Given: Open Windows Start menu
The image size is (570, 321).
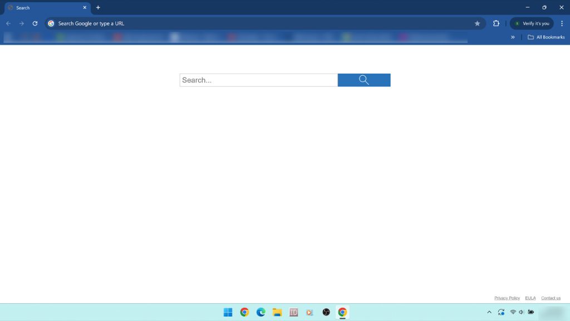Looking at the screenshot, I should 228,312.
